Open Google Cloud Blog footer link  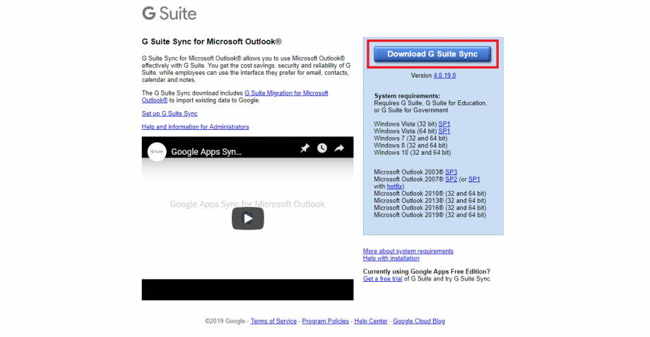(x=419, y=321)
